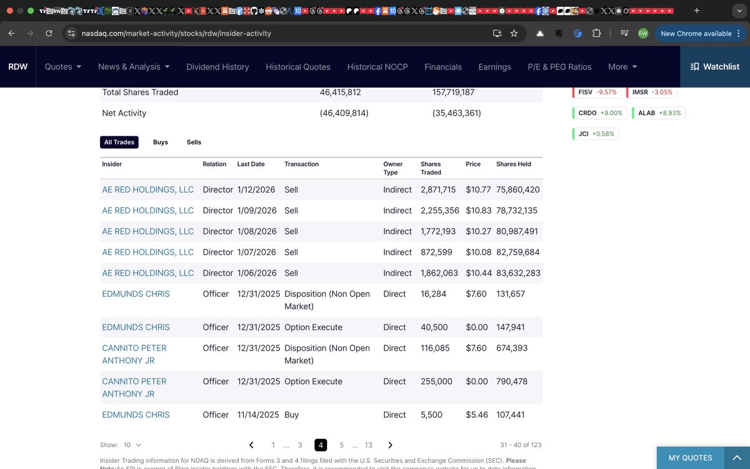Bookmark this page with the star
Screen dimensions: 750x469
514,33
